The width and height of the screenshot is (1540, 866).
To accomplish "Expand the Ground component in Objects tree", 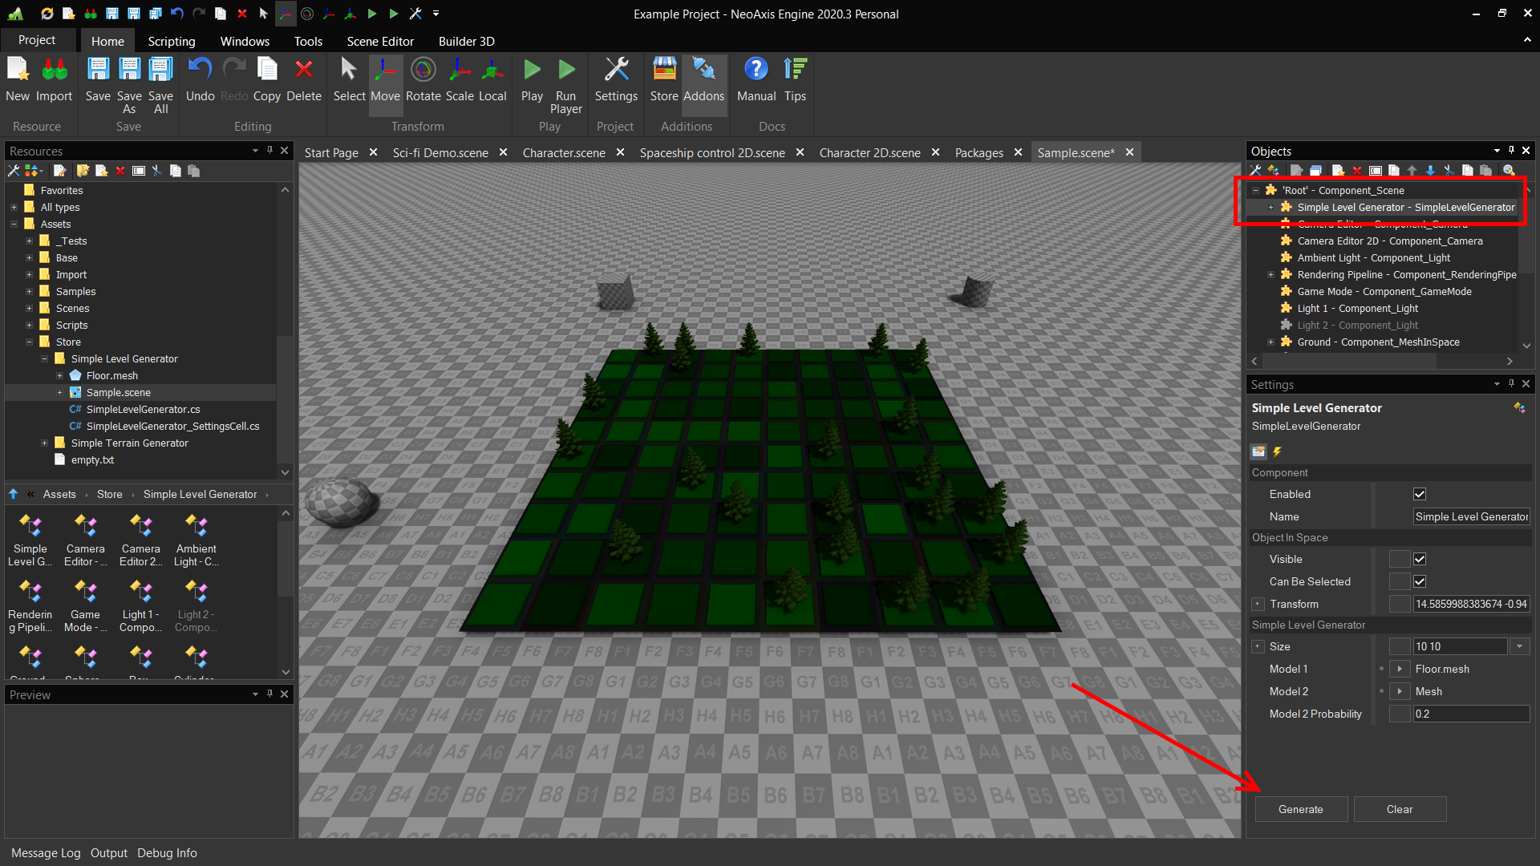I will pos(1270,342).
